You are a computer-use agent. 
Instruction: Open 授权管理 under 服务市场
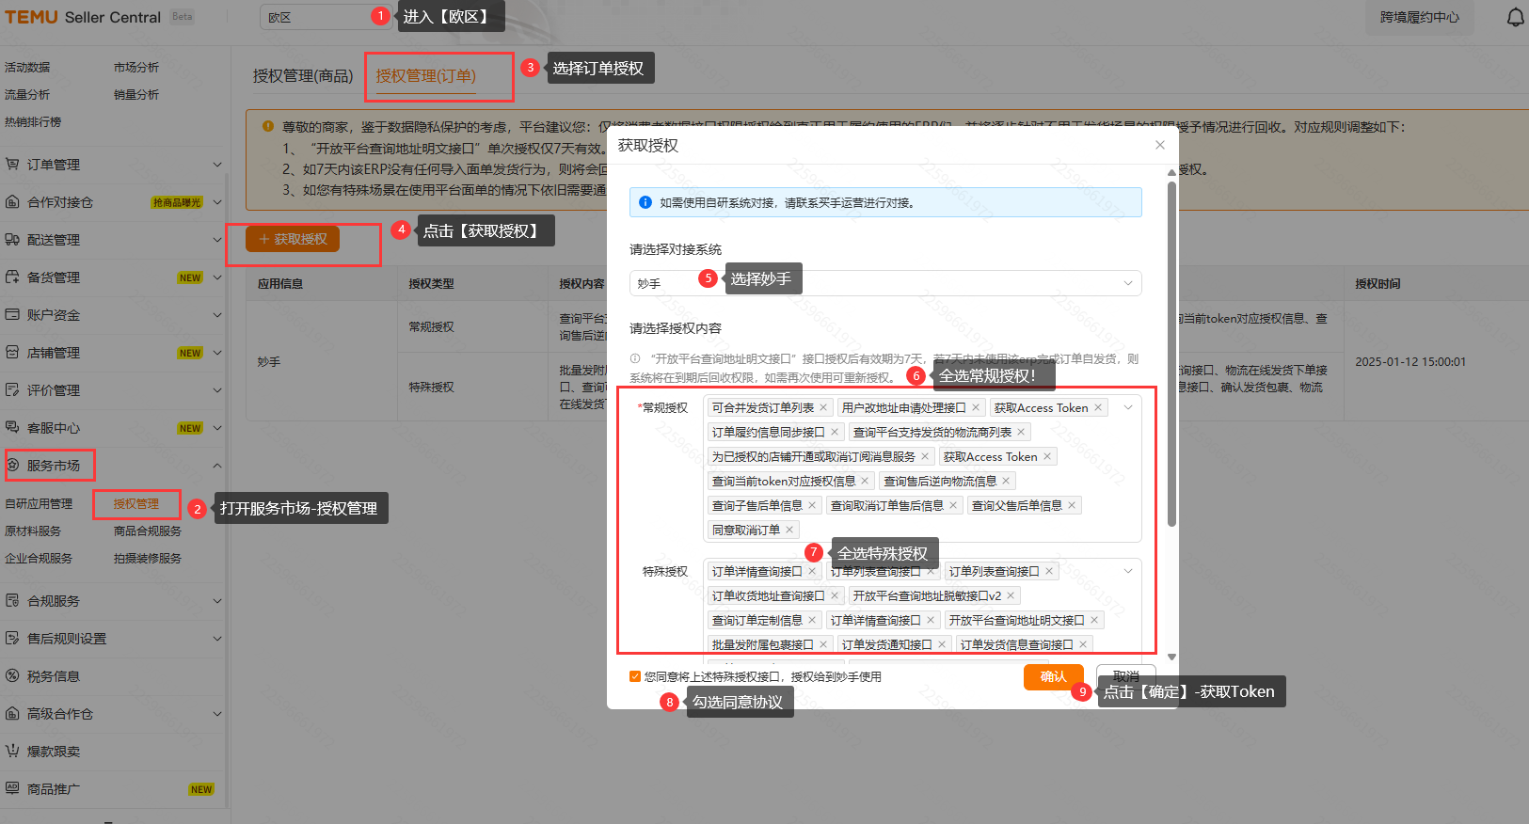click(136, 504)
